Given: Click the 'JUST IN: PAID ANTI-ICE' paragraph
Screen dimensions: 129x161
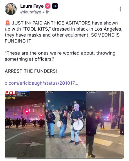Looking at the screenshot, I should (63, 32).
